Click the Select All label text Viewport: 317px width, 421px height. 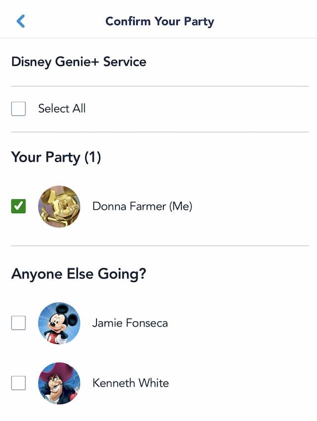point(62,108)
